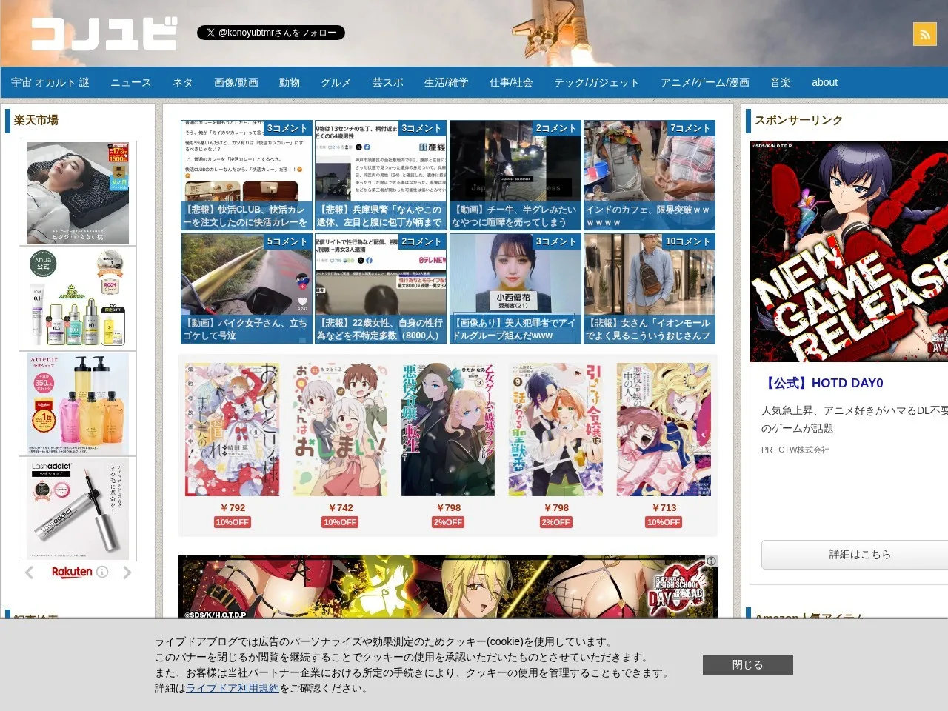The height and width of the screenshot is (711, 948).
Task: Go to next Rakuten items arrow
Action: (127, 573)
